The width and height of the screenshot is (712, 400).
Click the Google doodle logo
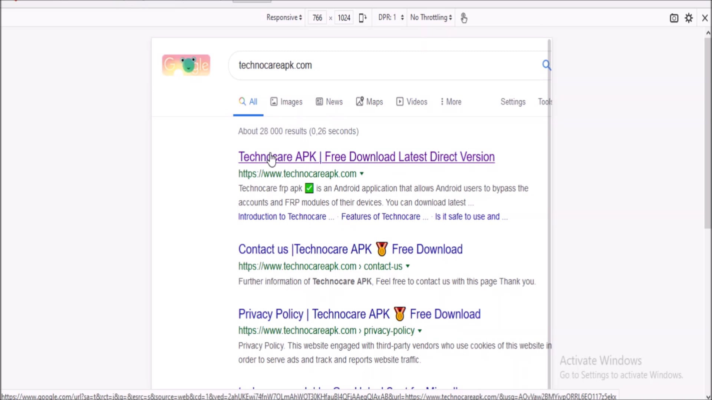point(186,65)
